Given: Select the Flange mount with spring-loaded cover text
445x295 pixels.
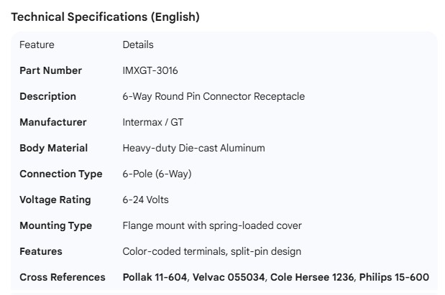Looking at the screenshot, I should 212,225.
